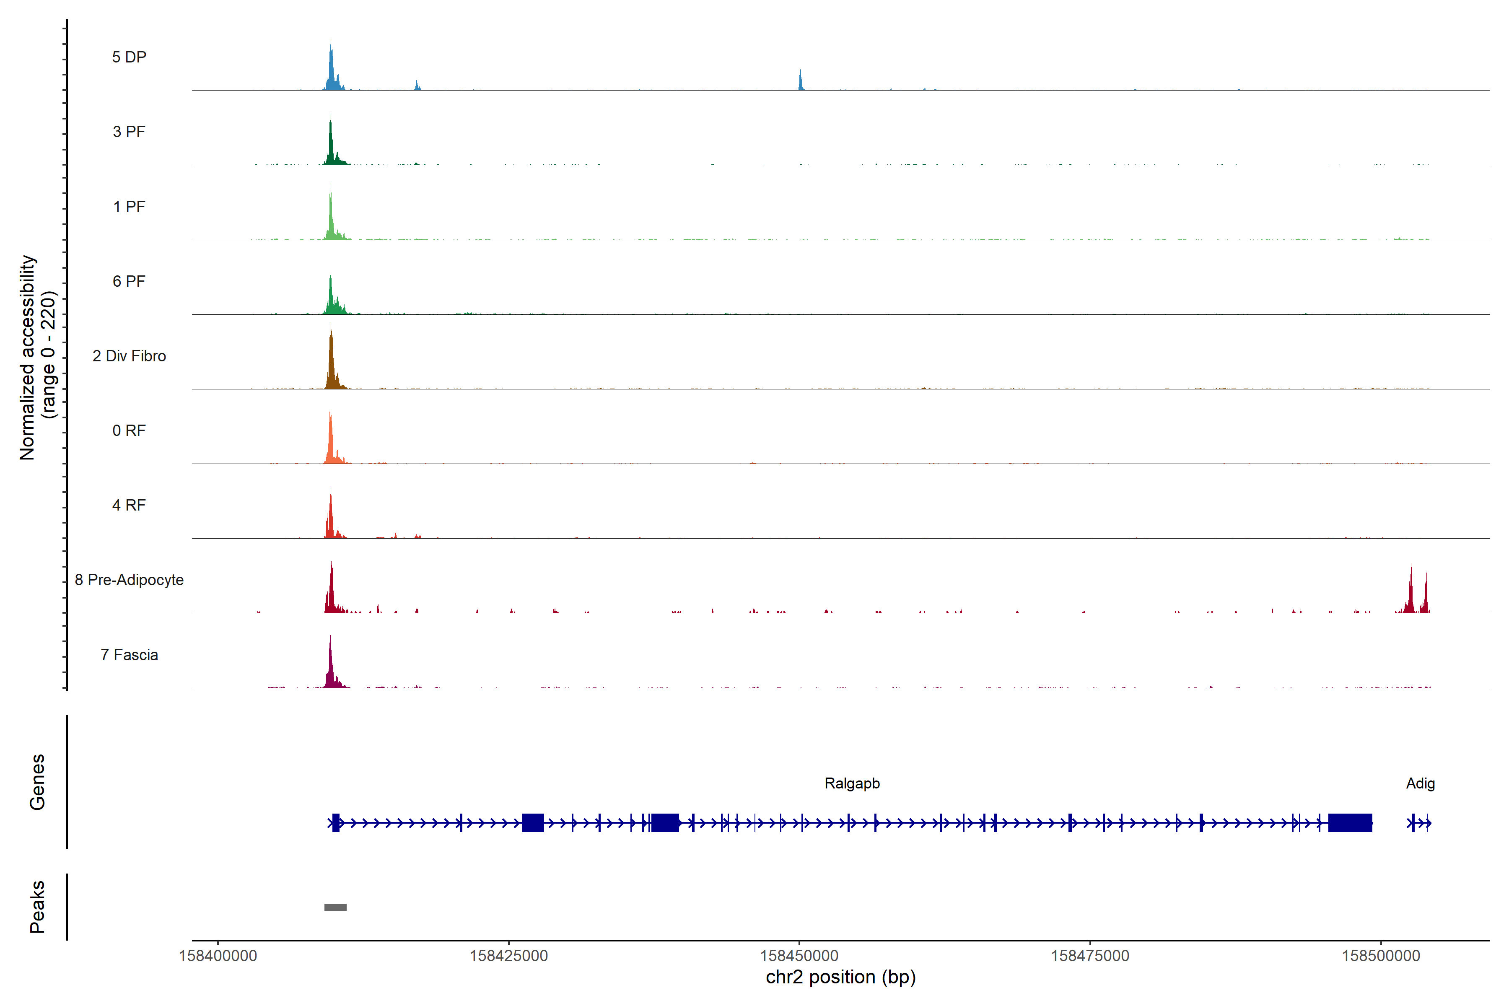
Task: Click the chr2 position (bp) axis title
Action: pyautogui.click(x=840, y=977)
